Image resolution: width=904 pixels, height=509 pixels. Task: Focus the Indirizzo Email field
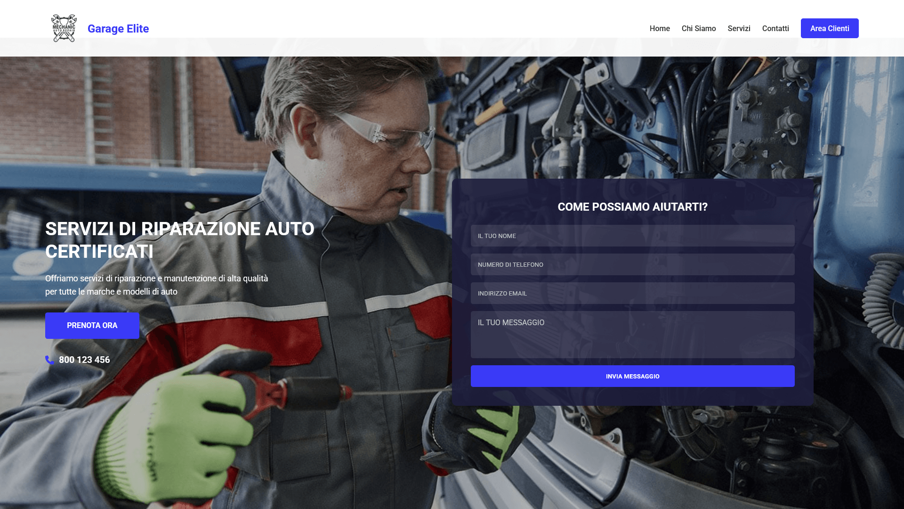click(x=633, y=293)
